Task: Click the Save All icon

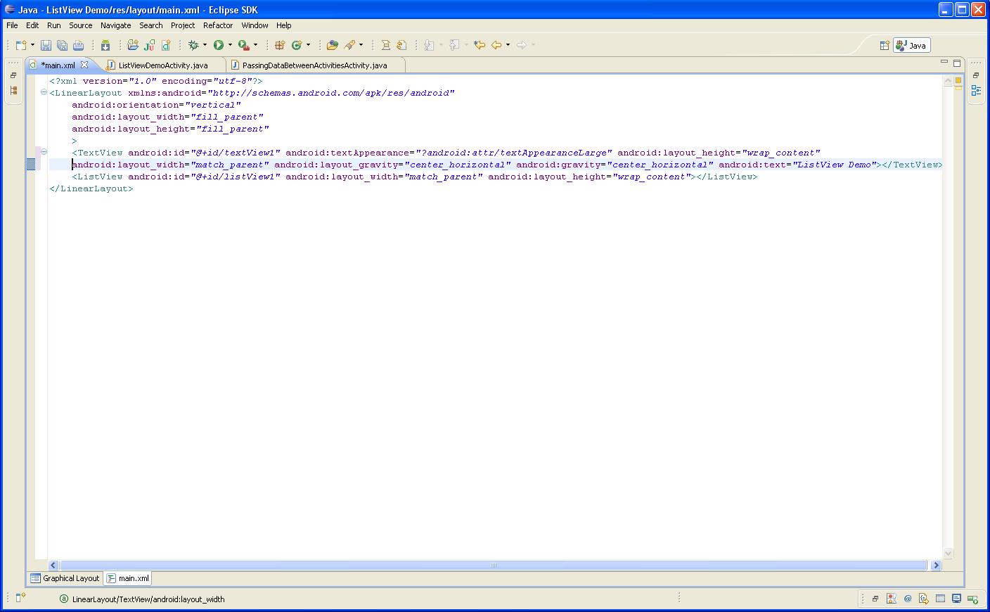Action: pyautogui.click(x=62, y=45)
